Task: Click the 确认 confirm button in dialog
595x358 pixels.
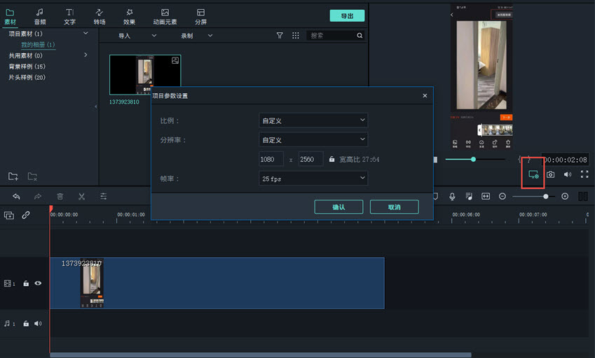Action: 338,207
